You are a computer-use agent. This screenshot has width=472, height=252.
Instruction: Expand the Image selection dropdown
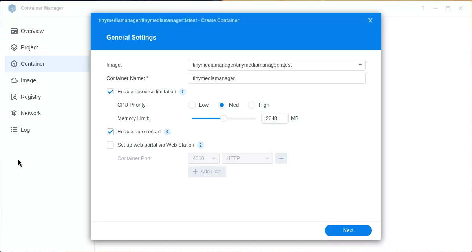pos(360,65)
